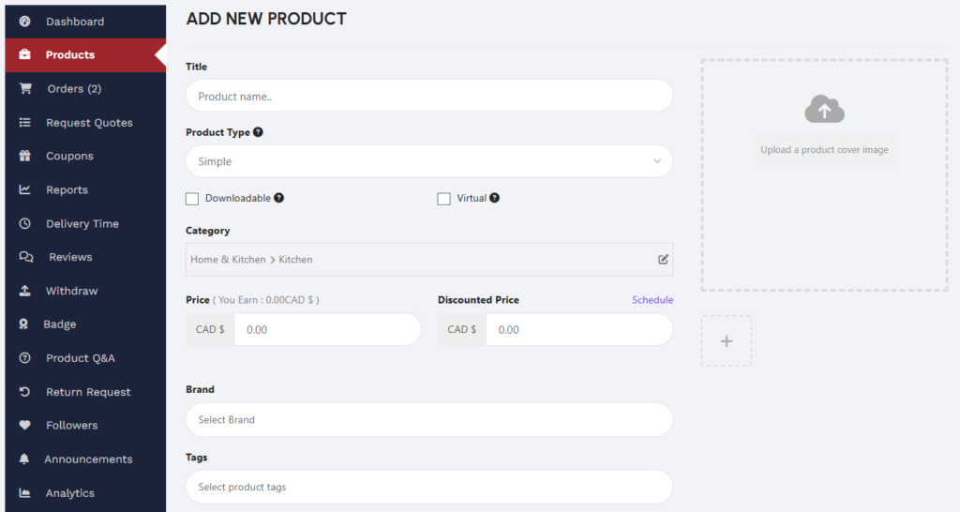Click the Product name title field
960x512 pixels.
click(x=428, y=97)
